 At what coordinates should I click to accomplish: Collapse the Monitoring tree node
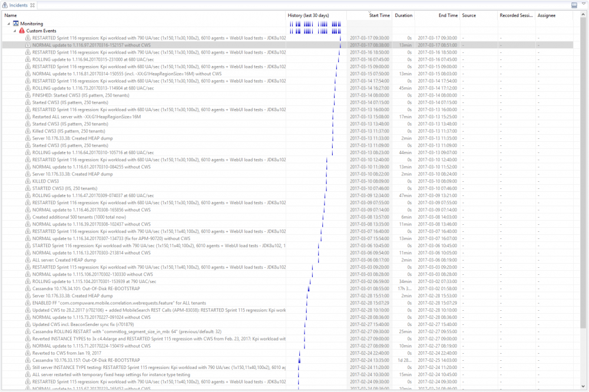8,24
